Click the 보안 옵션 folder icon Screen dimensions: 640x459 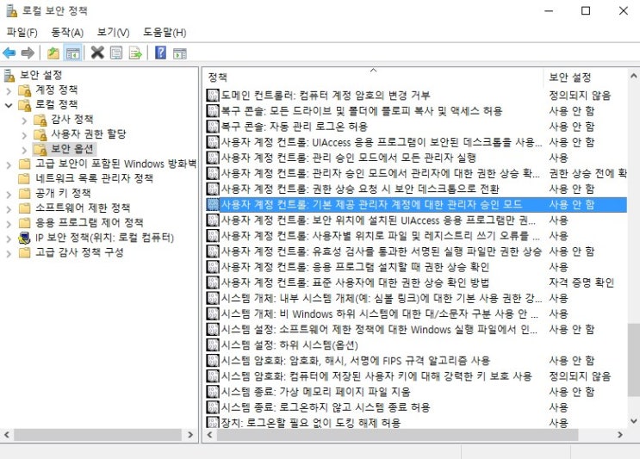point(40,149)
